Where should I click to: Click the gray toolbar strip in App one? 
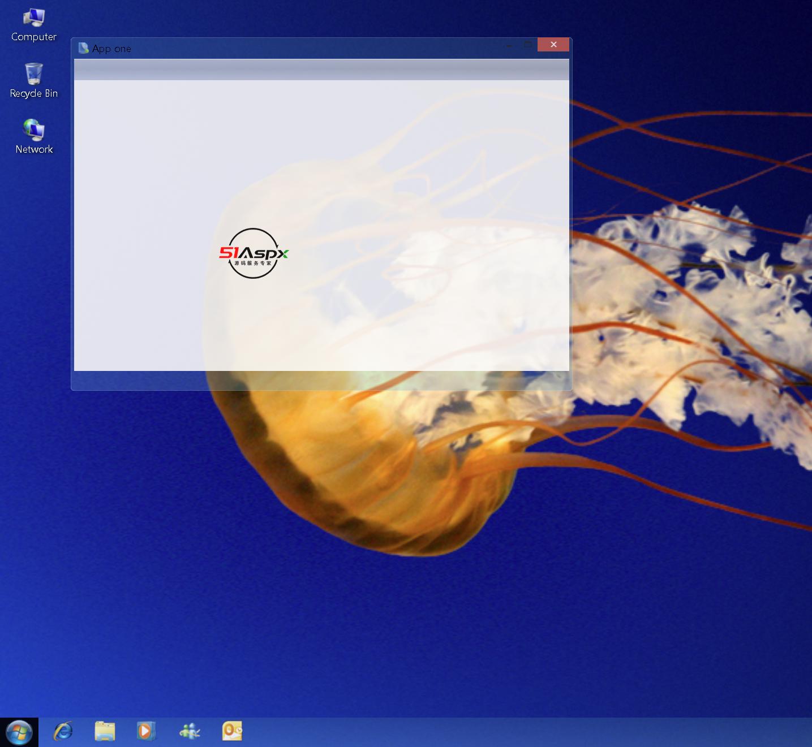pos(321,70)
